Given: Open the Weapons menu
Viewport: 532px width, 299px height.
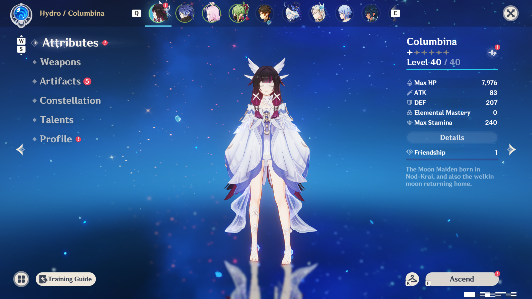Looking at the screenshot, I should point(60,62).
